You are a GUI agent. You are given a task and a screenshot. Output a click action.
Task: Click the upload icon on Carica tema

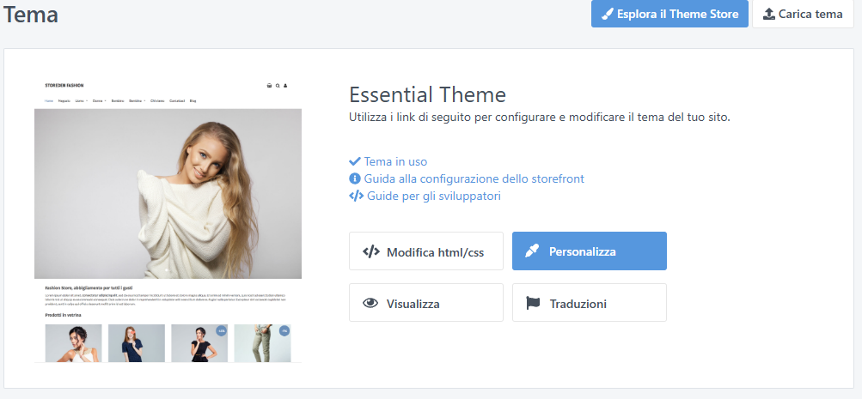tap(769, 15)
